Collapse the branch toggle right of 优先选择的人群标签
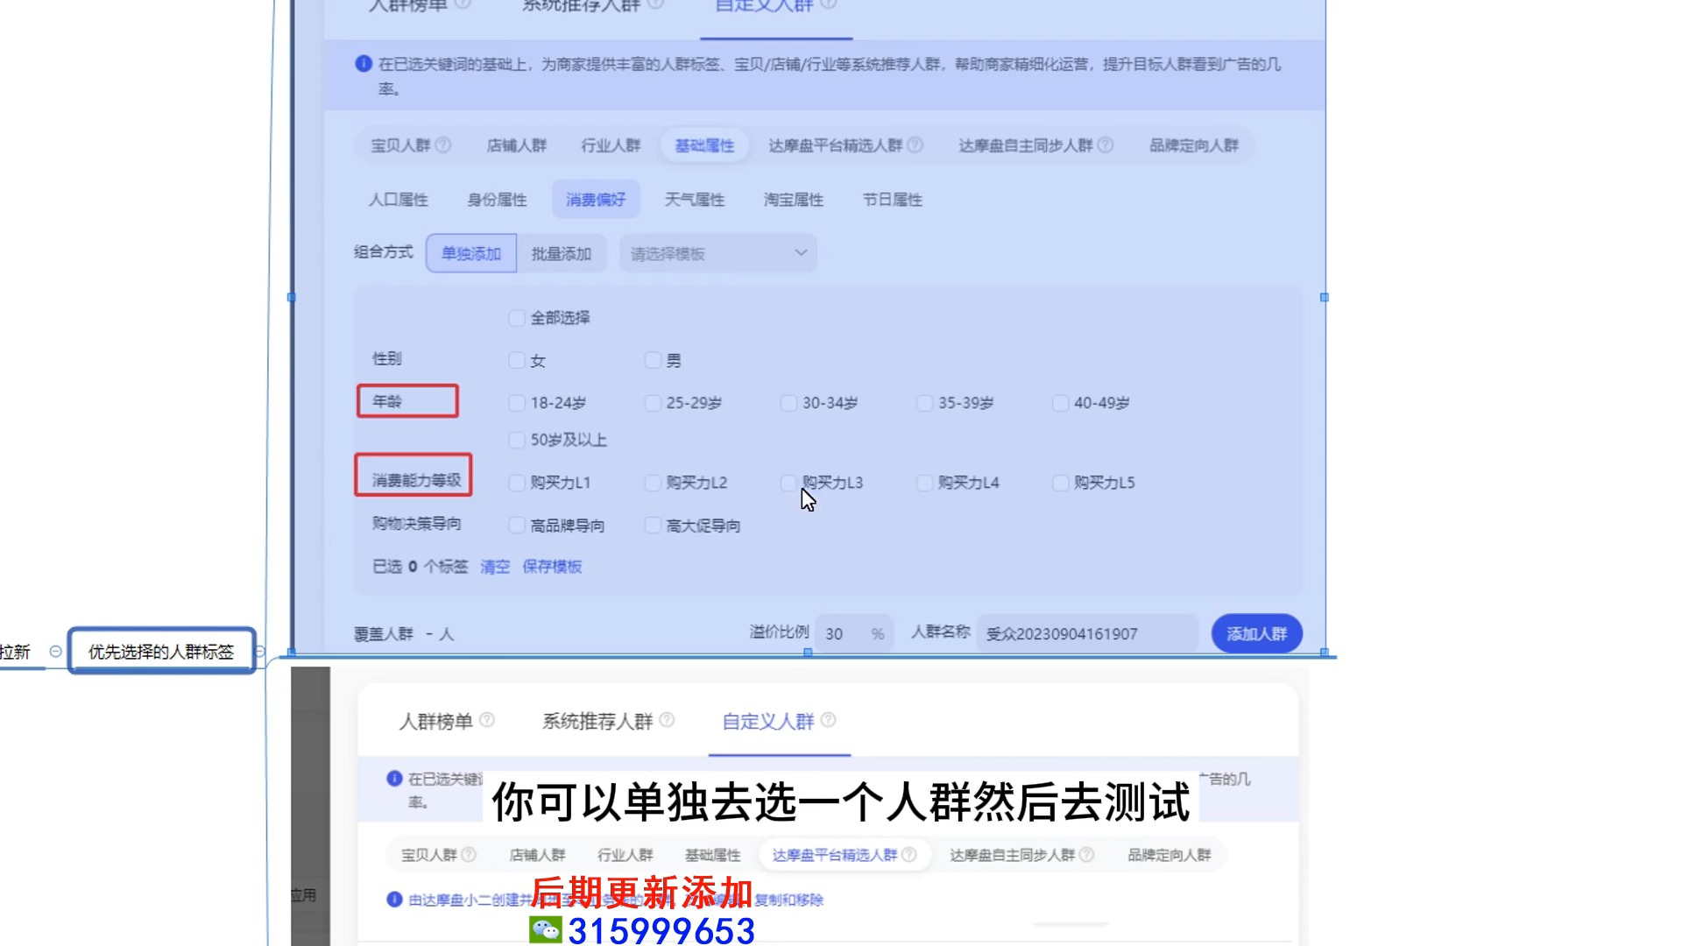 tap(259, 652)
